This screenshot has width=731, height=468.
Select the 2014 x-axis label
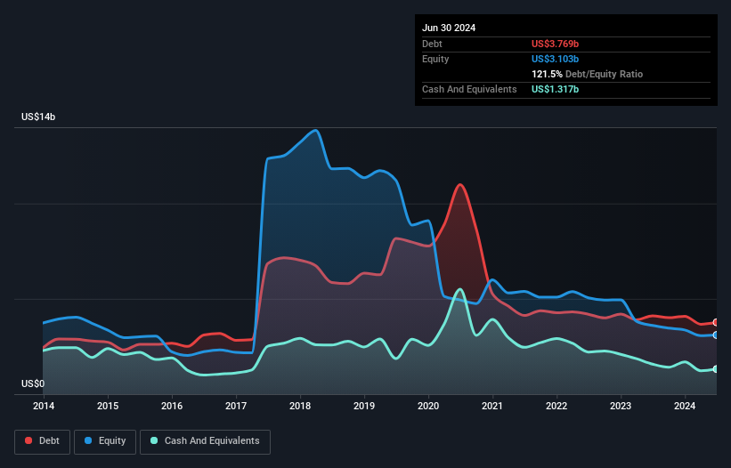[x=44, y=406]
